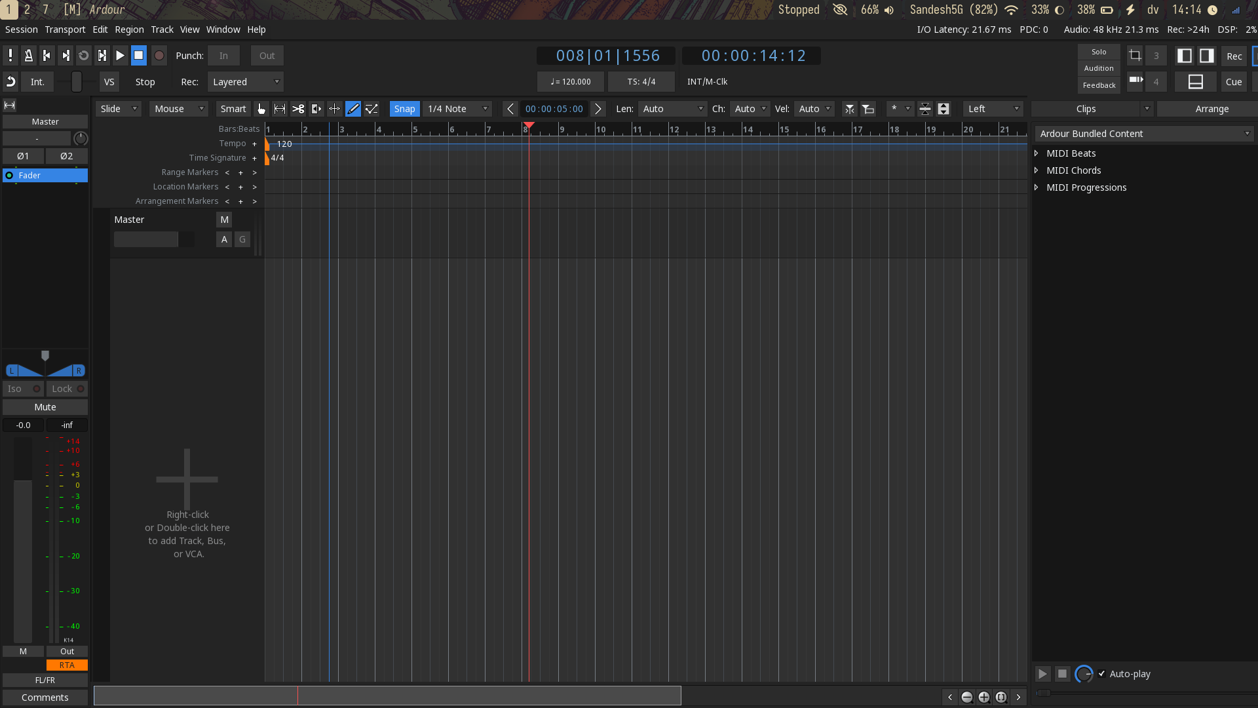
Task: Toggle Smart mode button
Action: click(233, 109)
